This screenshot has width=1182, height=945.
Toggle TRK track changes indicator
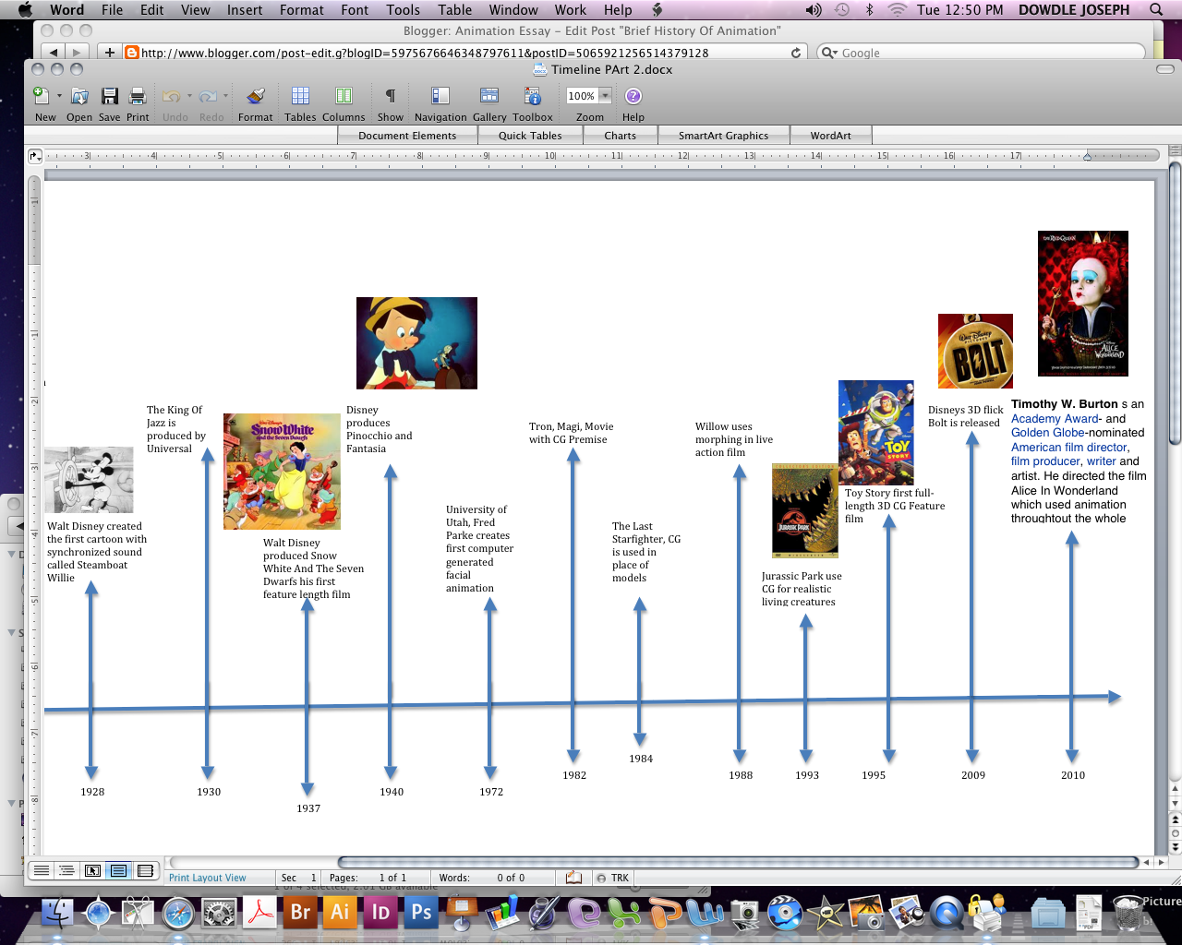tap(613, 878)
